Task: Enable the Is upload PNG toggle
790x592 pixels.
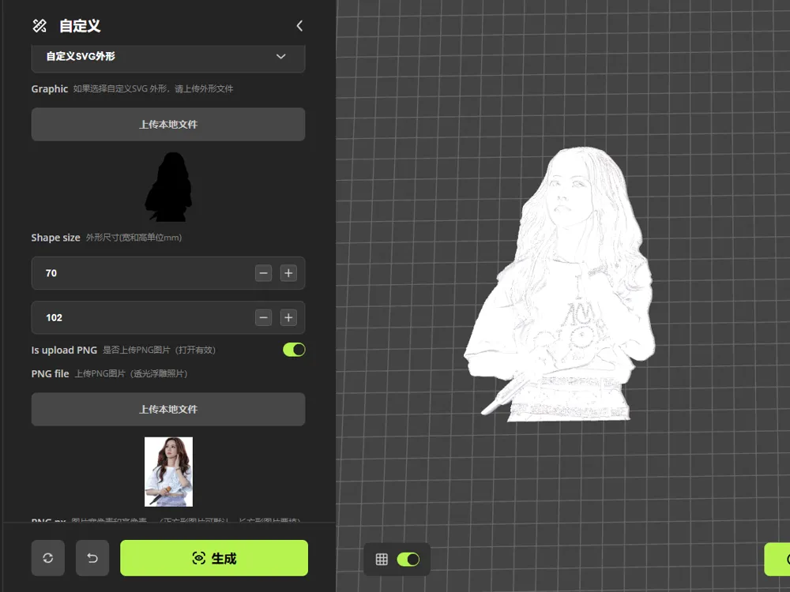Action: point(293,349)
